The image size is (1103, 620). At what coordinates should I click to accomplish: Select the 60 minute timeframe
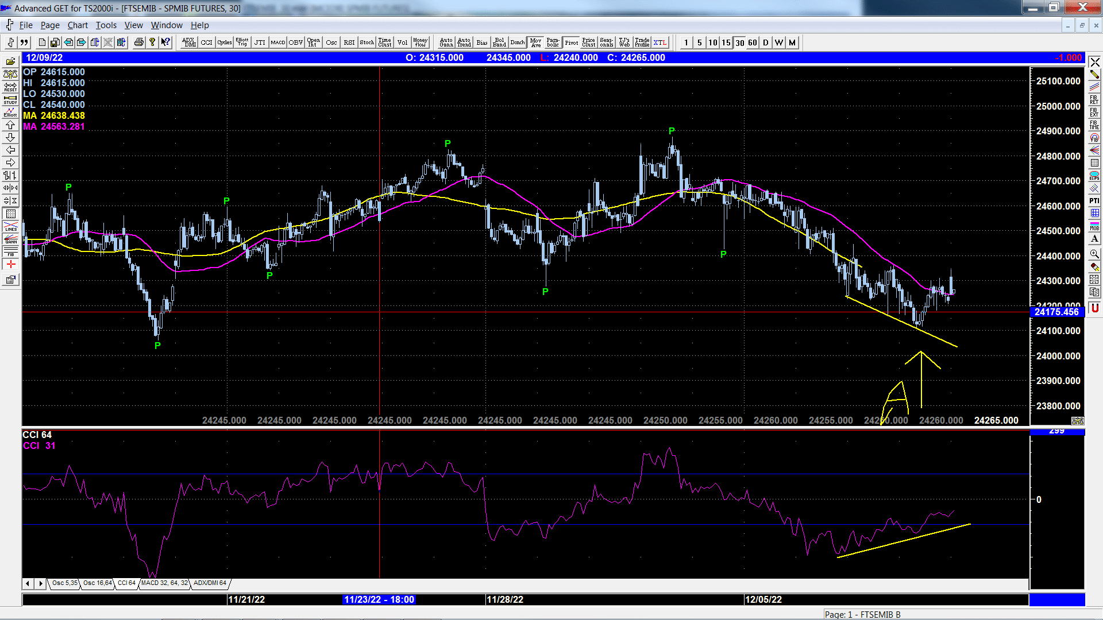(x=753, y=42)
